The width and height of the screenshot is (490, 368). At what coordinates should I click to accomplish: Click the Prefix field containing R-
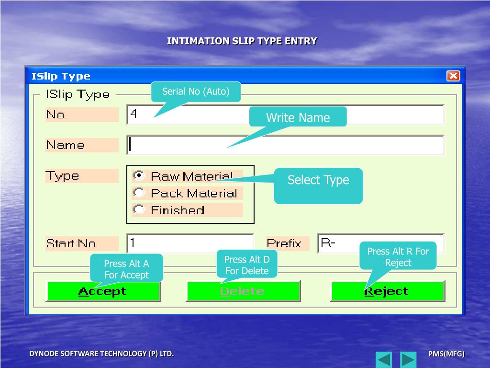(x=380, y=243)
